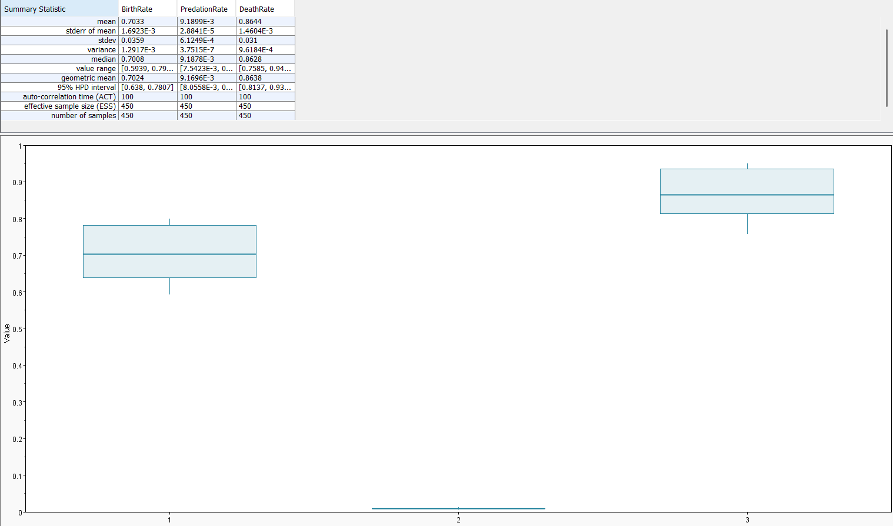Viewport: 893px width, 526px height.
Task: Click the PredationRate stdev cell 6.1249E-4
Action: point(206,41)
